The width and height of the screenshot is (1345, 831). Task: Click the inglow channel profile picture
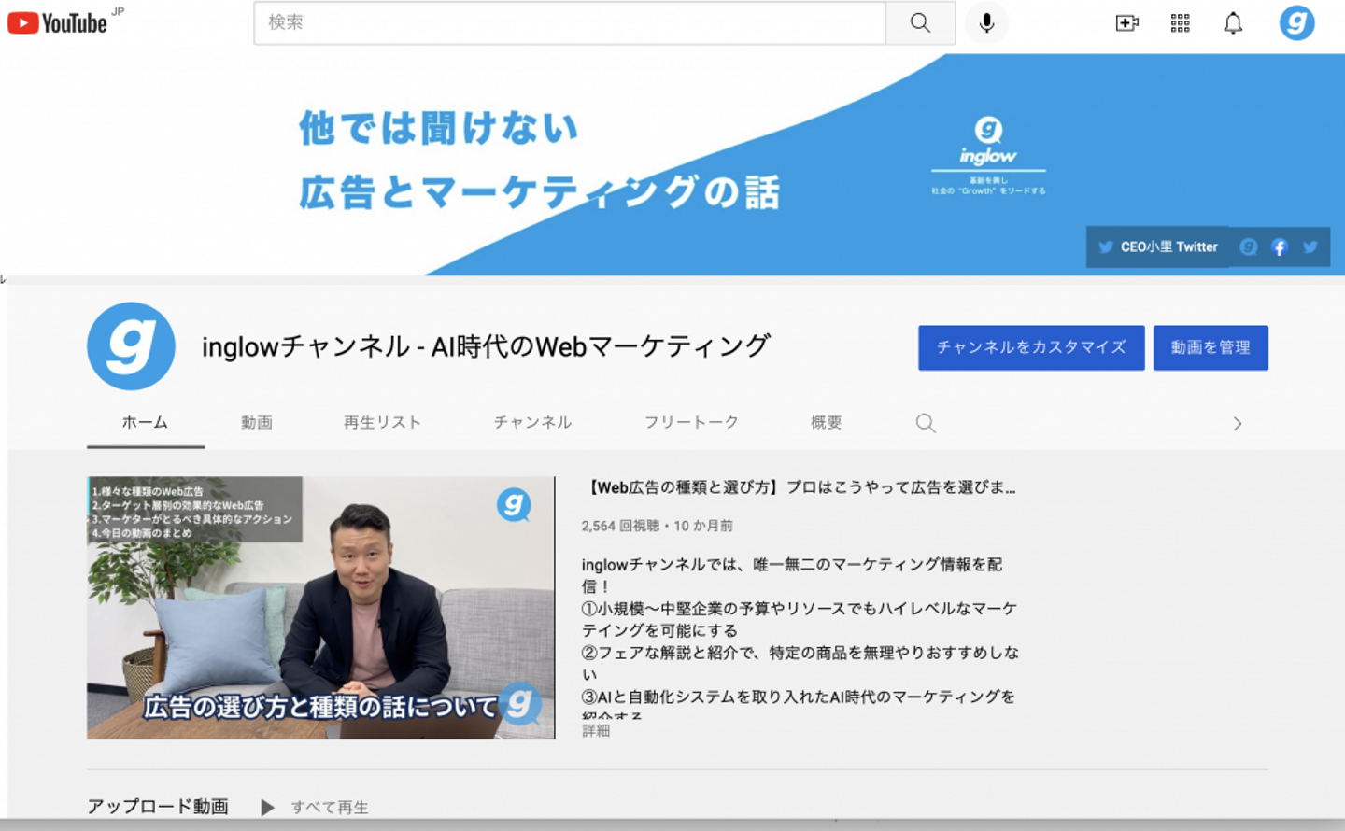pos(131,346)
